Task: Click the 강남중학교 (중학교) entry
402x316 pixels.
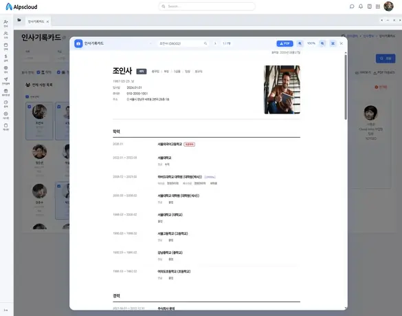Action: (170, 253)
